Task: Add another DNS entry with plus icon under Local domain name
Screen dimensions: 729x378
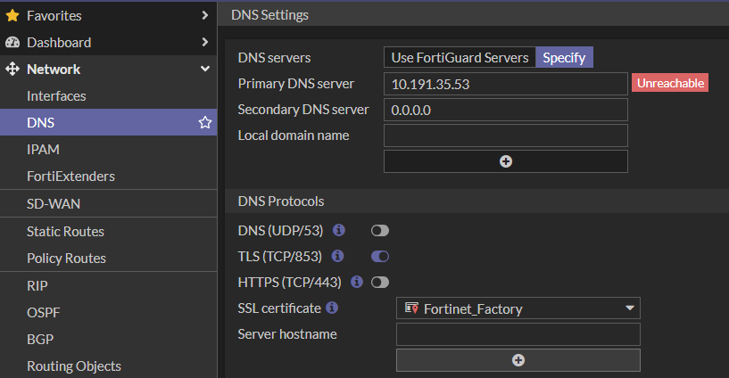Action: (505, 161)
